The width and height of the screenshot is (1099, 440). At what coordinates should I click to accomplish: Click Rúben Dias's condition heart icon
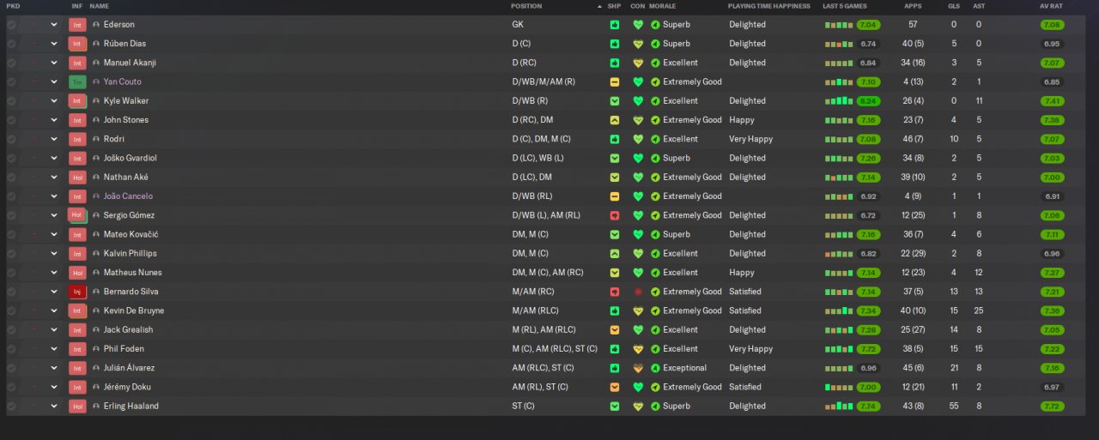tap(638, 44)
